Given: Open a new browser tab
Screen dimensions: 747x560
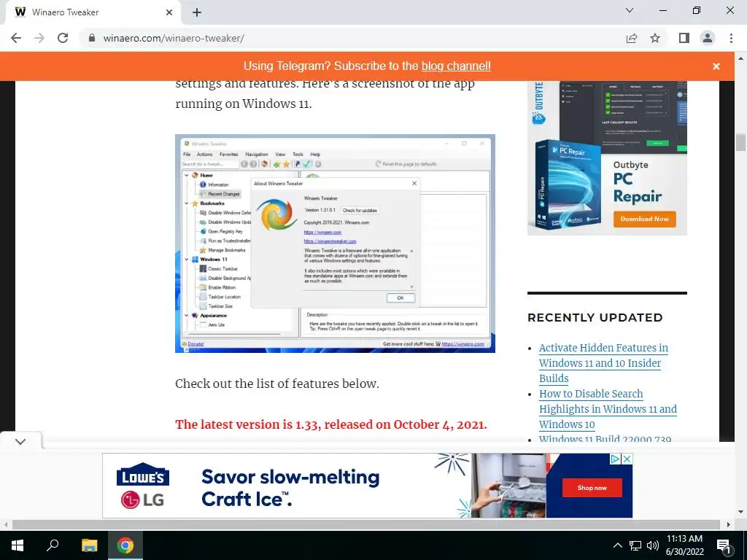Looking at the screenshot, I should click(x=197, y=12).
